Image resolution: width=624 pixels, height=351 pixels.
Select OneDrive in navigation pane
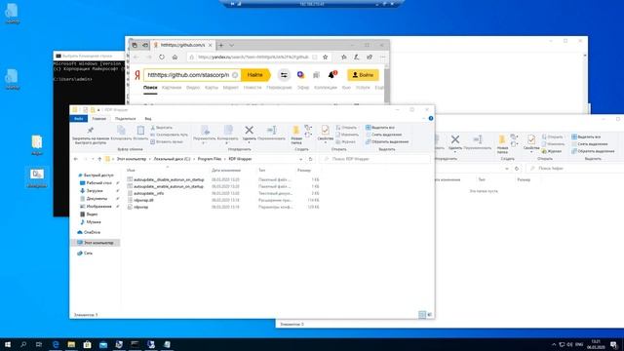92,232
